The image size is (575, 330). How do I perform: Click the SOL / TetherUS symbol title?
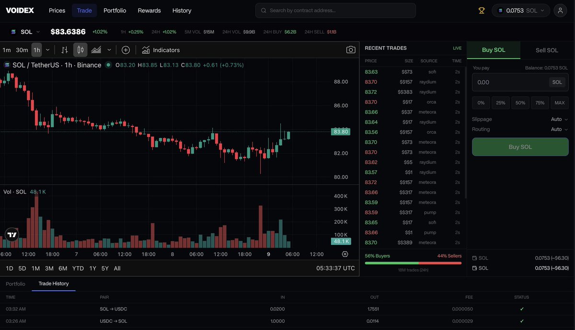pos(57,65)
